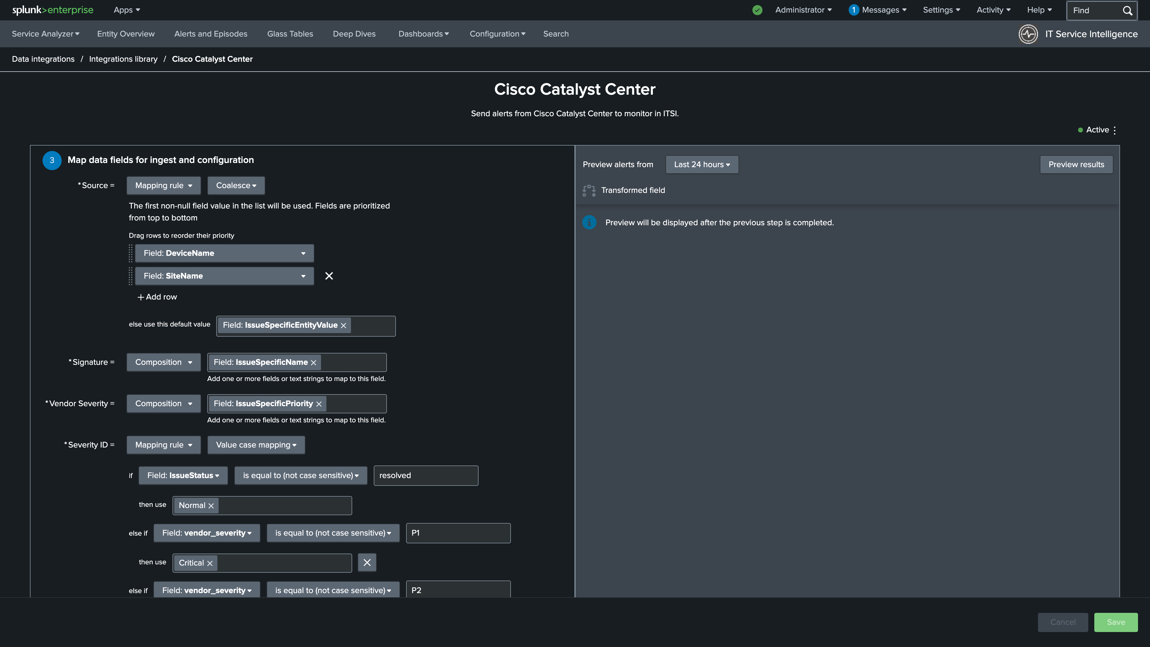Viewport: 1150px width, 647px height.
Task: Click the green health status check icon
Action: tap(757, 10)
